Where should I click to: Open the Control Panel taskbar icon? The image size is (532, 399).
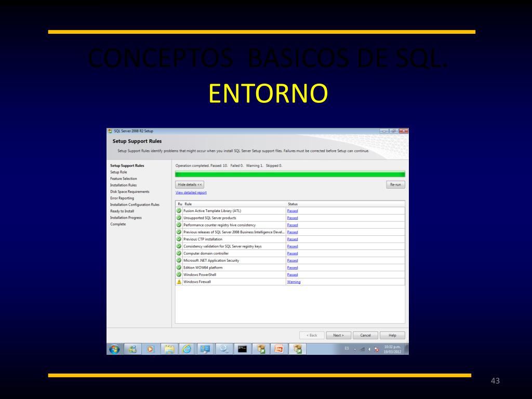click(x=205, y=349)
